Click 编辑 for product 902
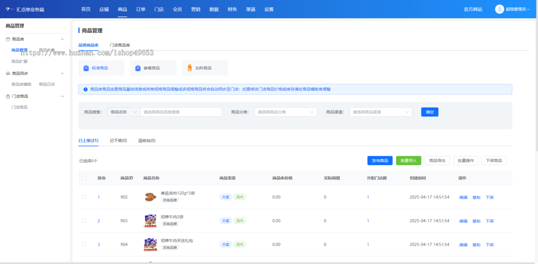This screenshot has height=264, width=538. click(463, 197)
